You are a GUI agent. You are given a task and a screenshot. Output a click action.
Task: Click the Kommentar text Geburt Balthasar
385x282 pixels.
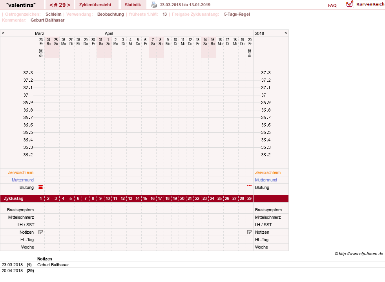tap(47, 20)
